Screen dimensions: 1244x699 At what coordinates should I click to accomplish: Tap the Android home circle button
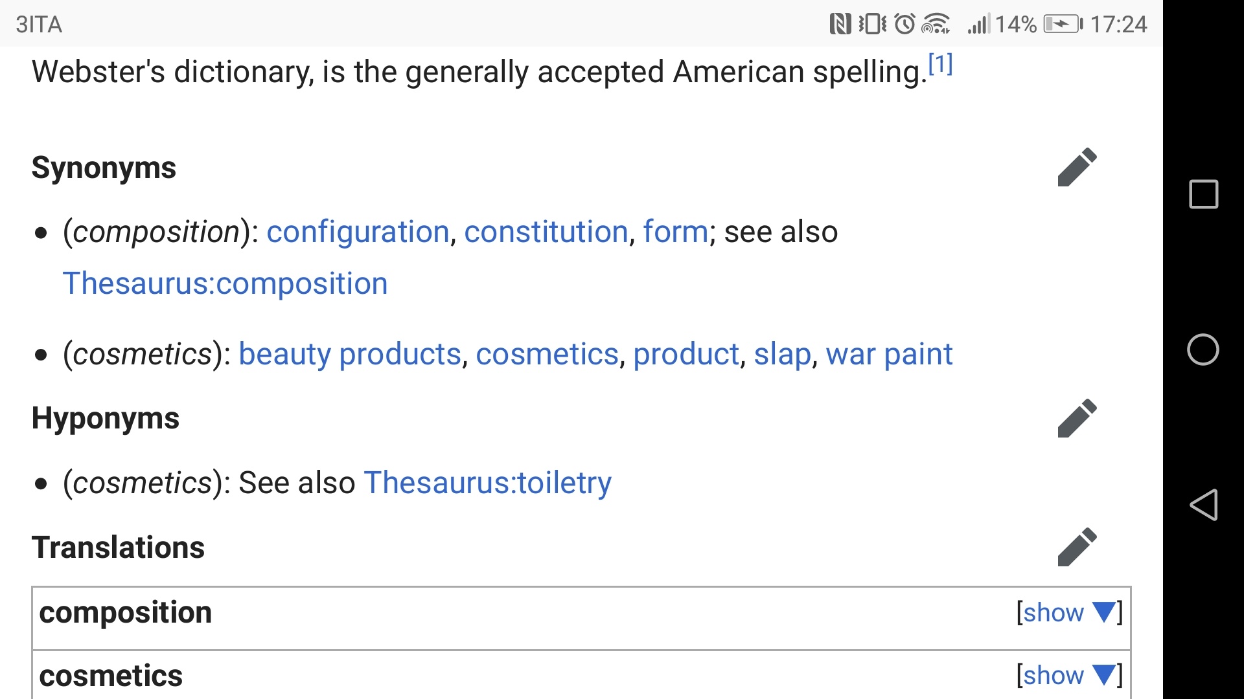tap(1203, 349)
